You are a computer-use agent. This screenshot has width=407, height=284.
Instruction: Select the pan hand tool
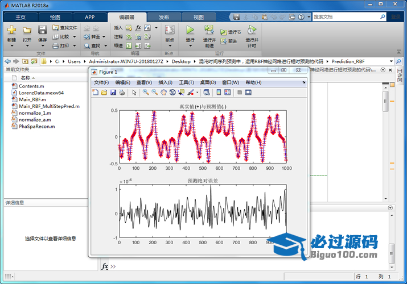pyautogui.click(x=163, y=93)
